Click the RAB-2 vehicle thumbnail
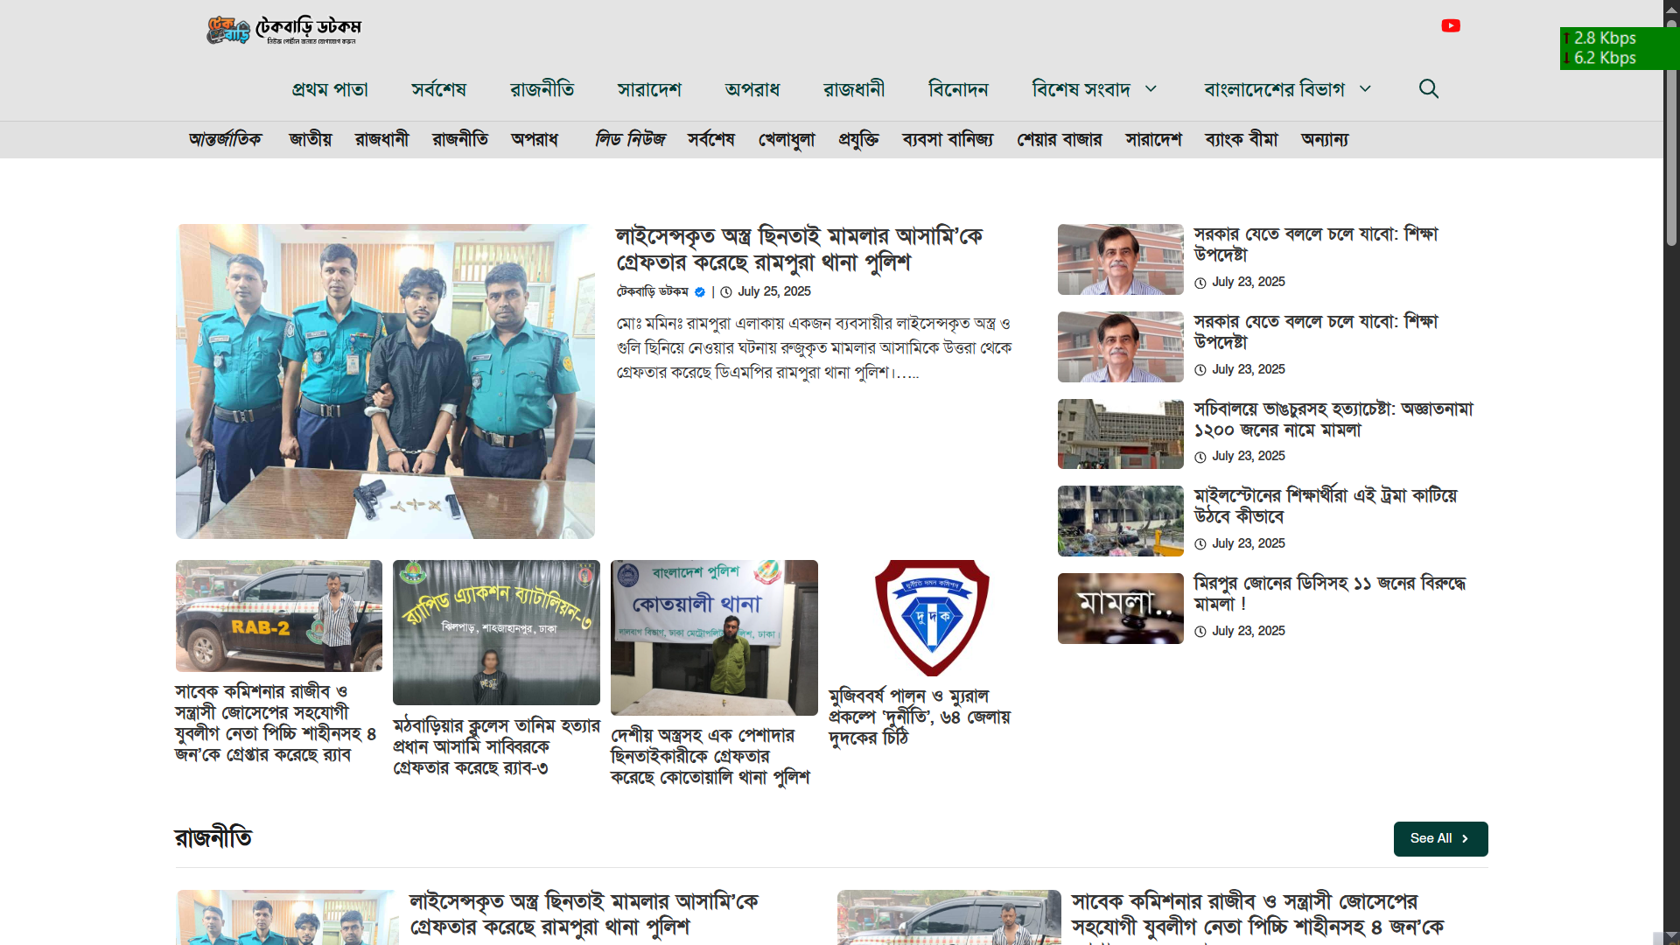 pyautogui.click(x=279, y=616)
